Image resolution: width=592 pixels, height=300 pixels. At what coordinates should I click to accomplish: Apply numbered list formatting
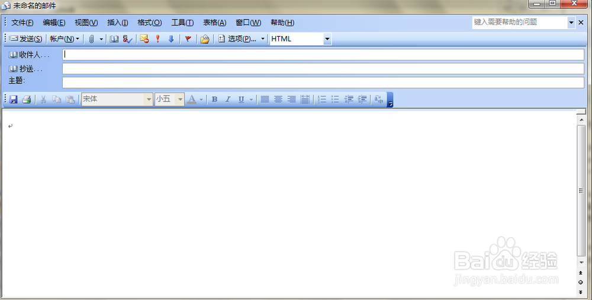tap(322, 100)
